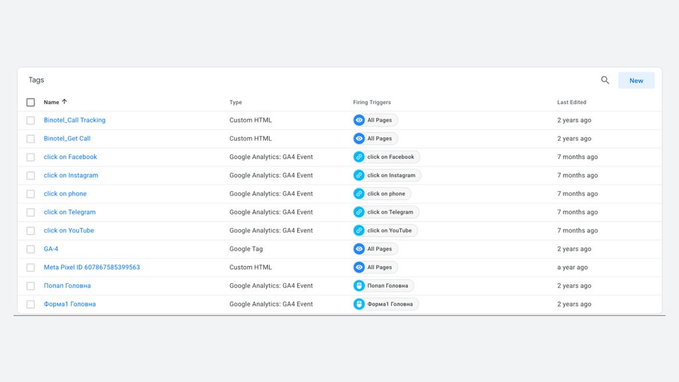
Task: Click the link icon on the click on Facebook trigger
Action: pos(359,157)
